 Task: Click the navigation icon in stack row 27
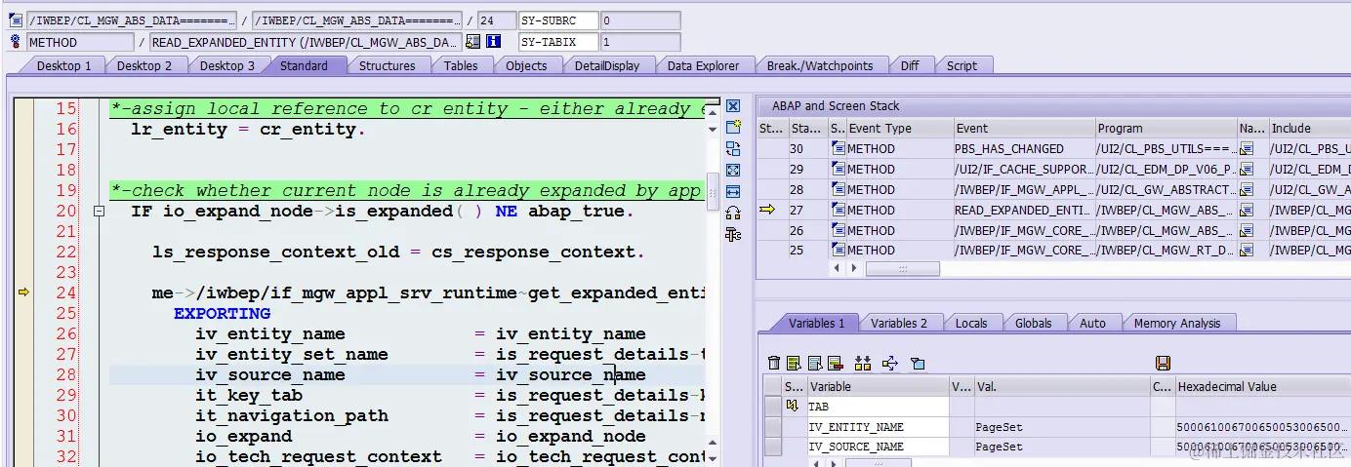point(1247,210)
